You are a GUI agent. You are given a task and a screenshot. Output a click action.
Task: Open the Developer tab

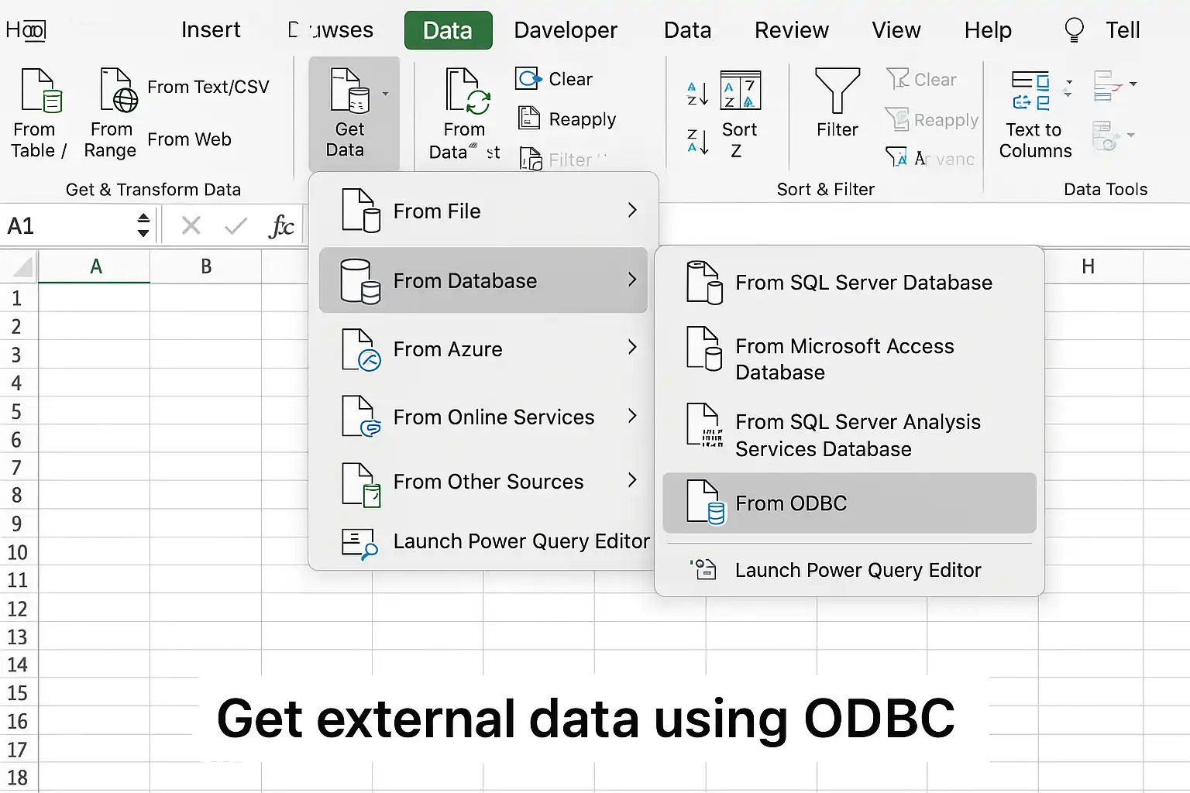566,30
